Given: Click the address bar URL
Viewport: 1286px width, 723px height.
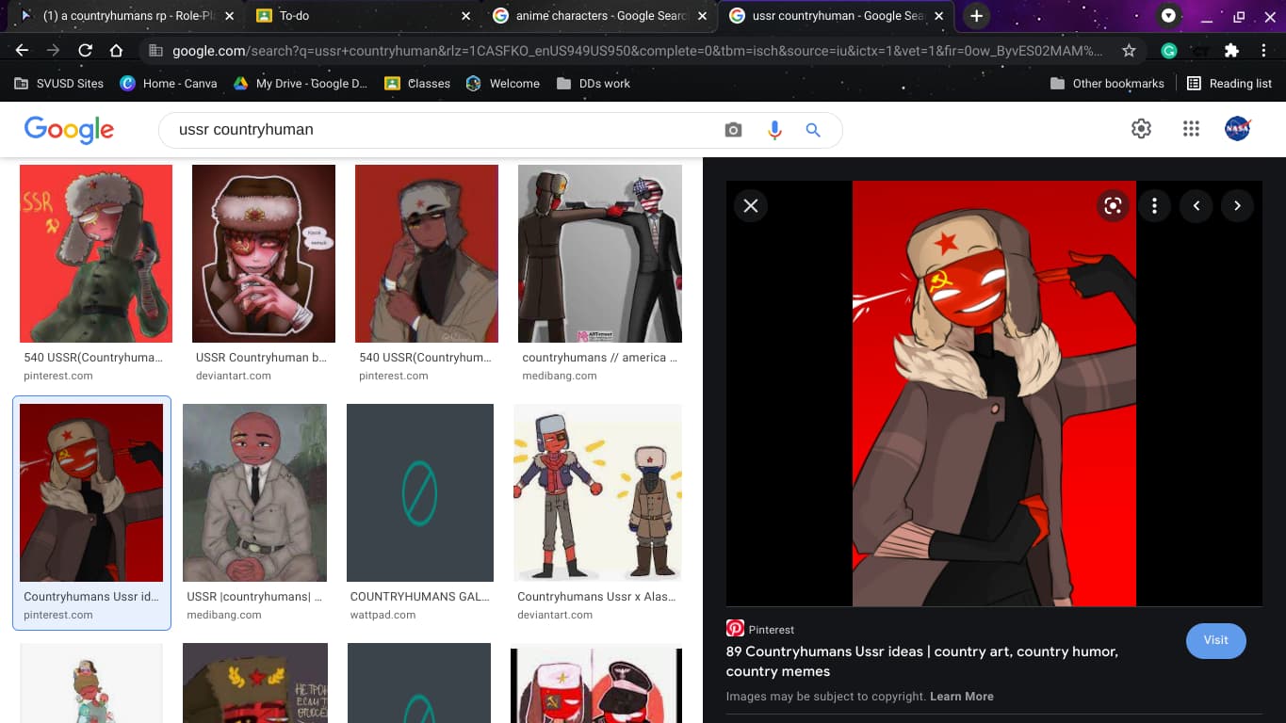Looking at the screenshot, I should 636,51.
